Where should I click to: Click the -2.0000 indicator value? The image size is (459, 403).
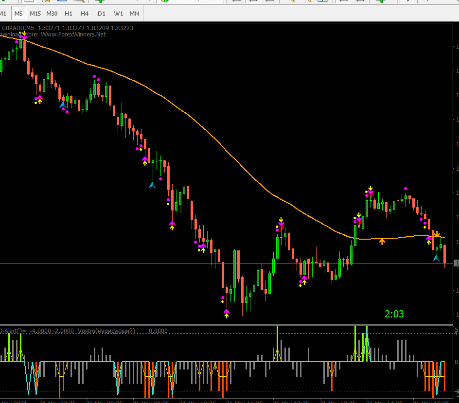63,331
